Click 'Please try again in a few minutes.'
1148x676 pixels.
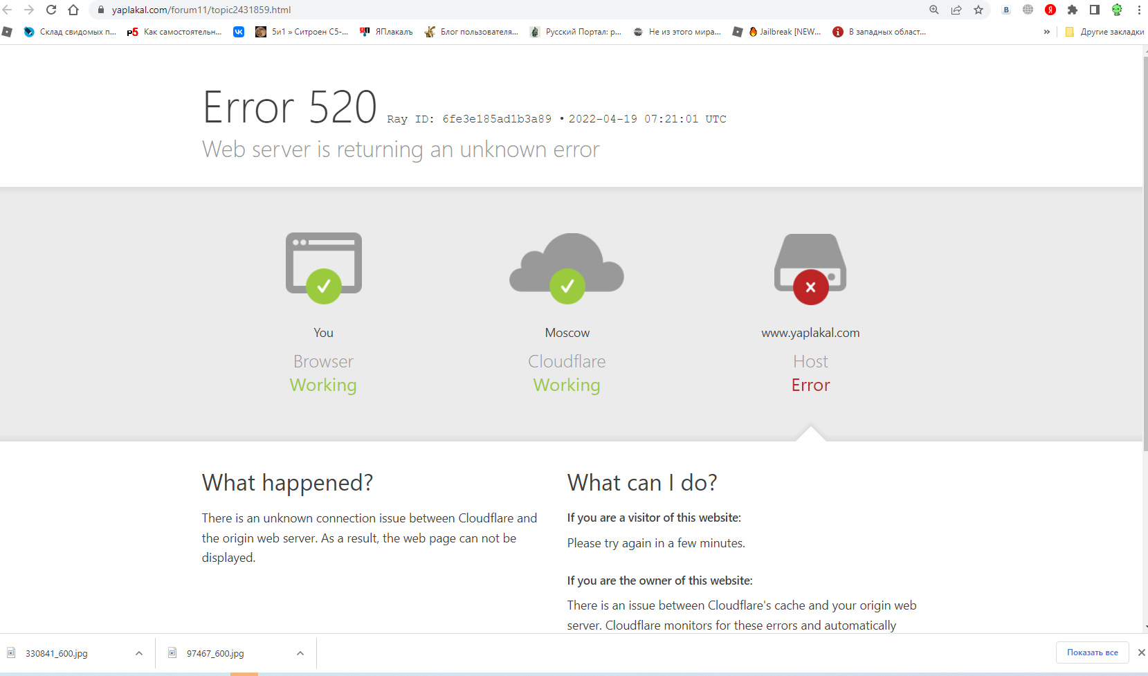pos(656,543)
